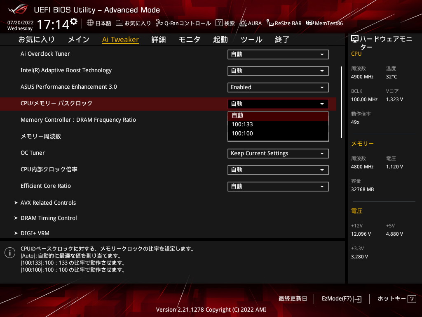Click the 07/20/2022 date text

tap(21, 23)
